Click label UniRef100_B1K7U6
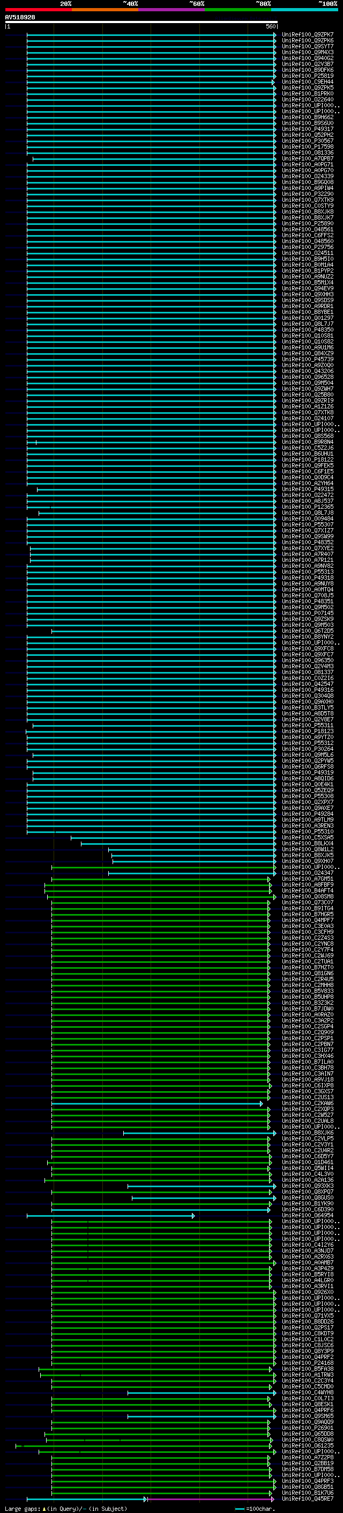 pyautogui.click(x=308, y=1493)
